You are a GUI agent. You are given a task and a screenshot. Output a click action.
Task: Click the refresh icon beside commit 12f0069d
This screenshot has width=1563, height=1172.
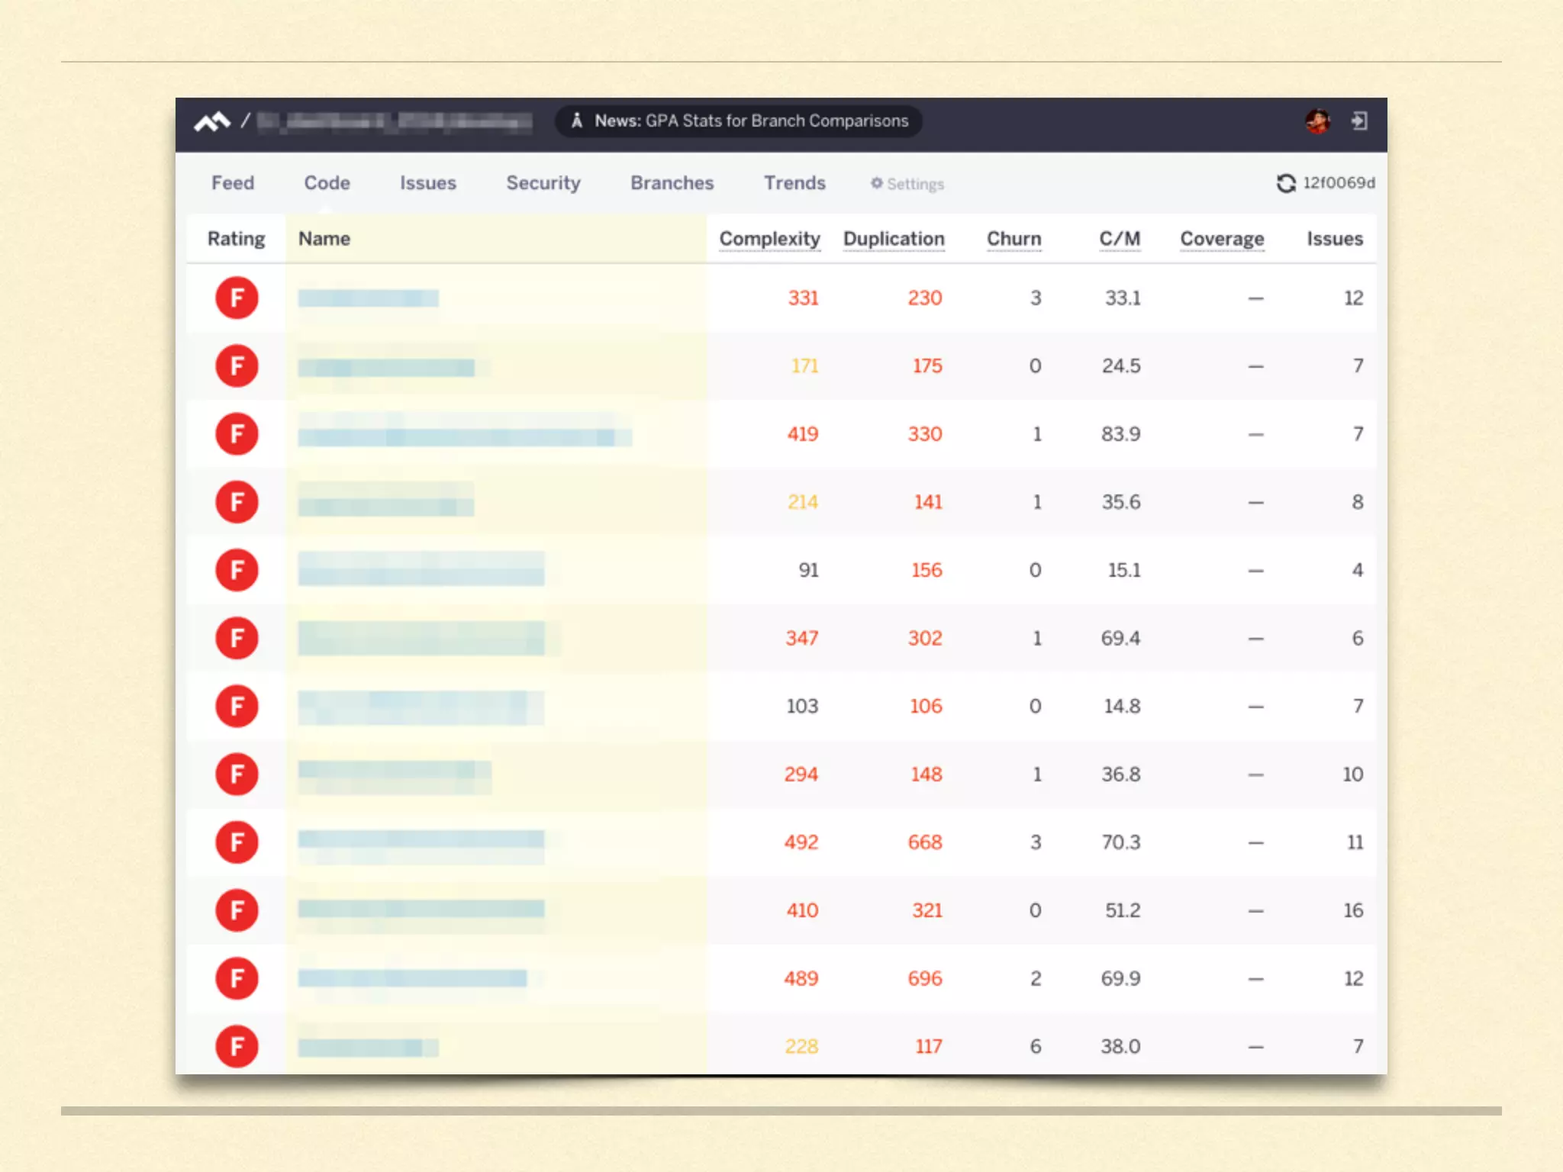coord(1286,183)
